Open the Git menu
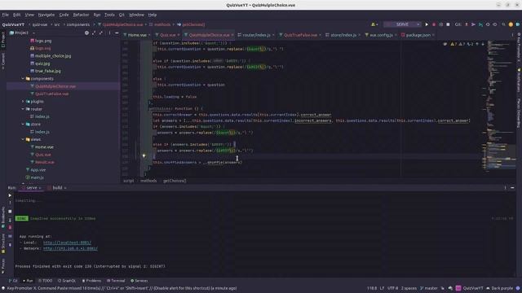The width and height of the screenshot is (522, 293). pos(122,15)
